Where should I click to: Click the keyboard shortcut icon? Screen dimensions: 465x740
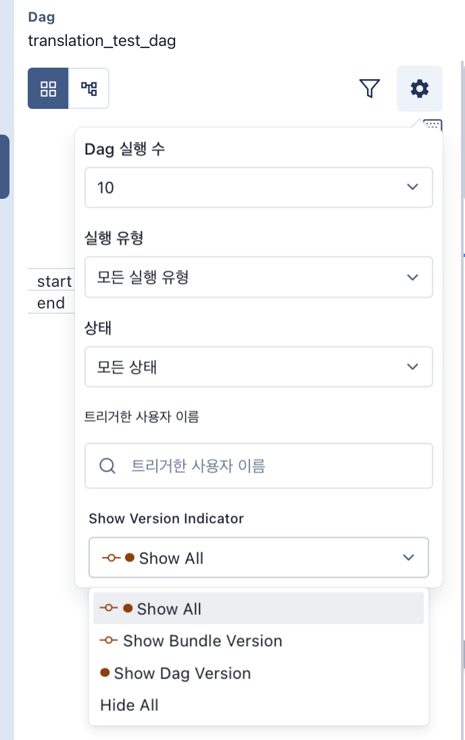tap(433, 124)
